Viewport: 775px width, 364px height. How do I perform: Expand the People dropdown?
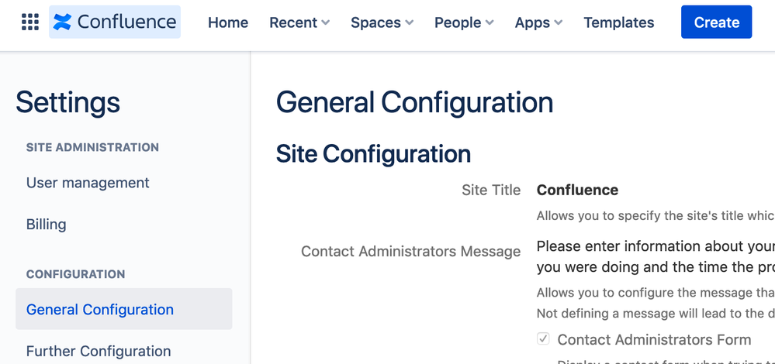tap(464, 22)
